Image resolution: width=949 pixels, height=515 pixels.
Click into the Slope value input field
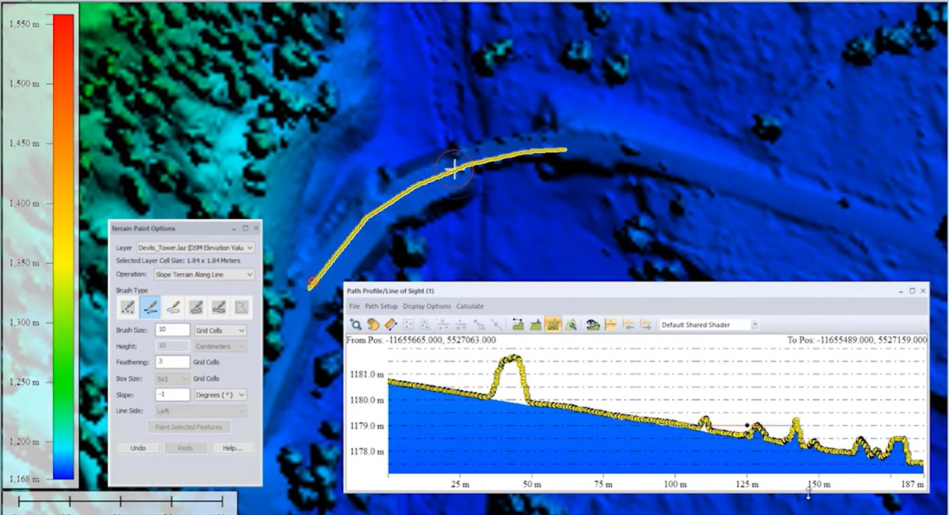click(172, 394)
